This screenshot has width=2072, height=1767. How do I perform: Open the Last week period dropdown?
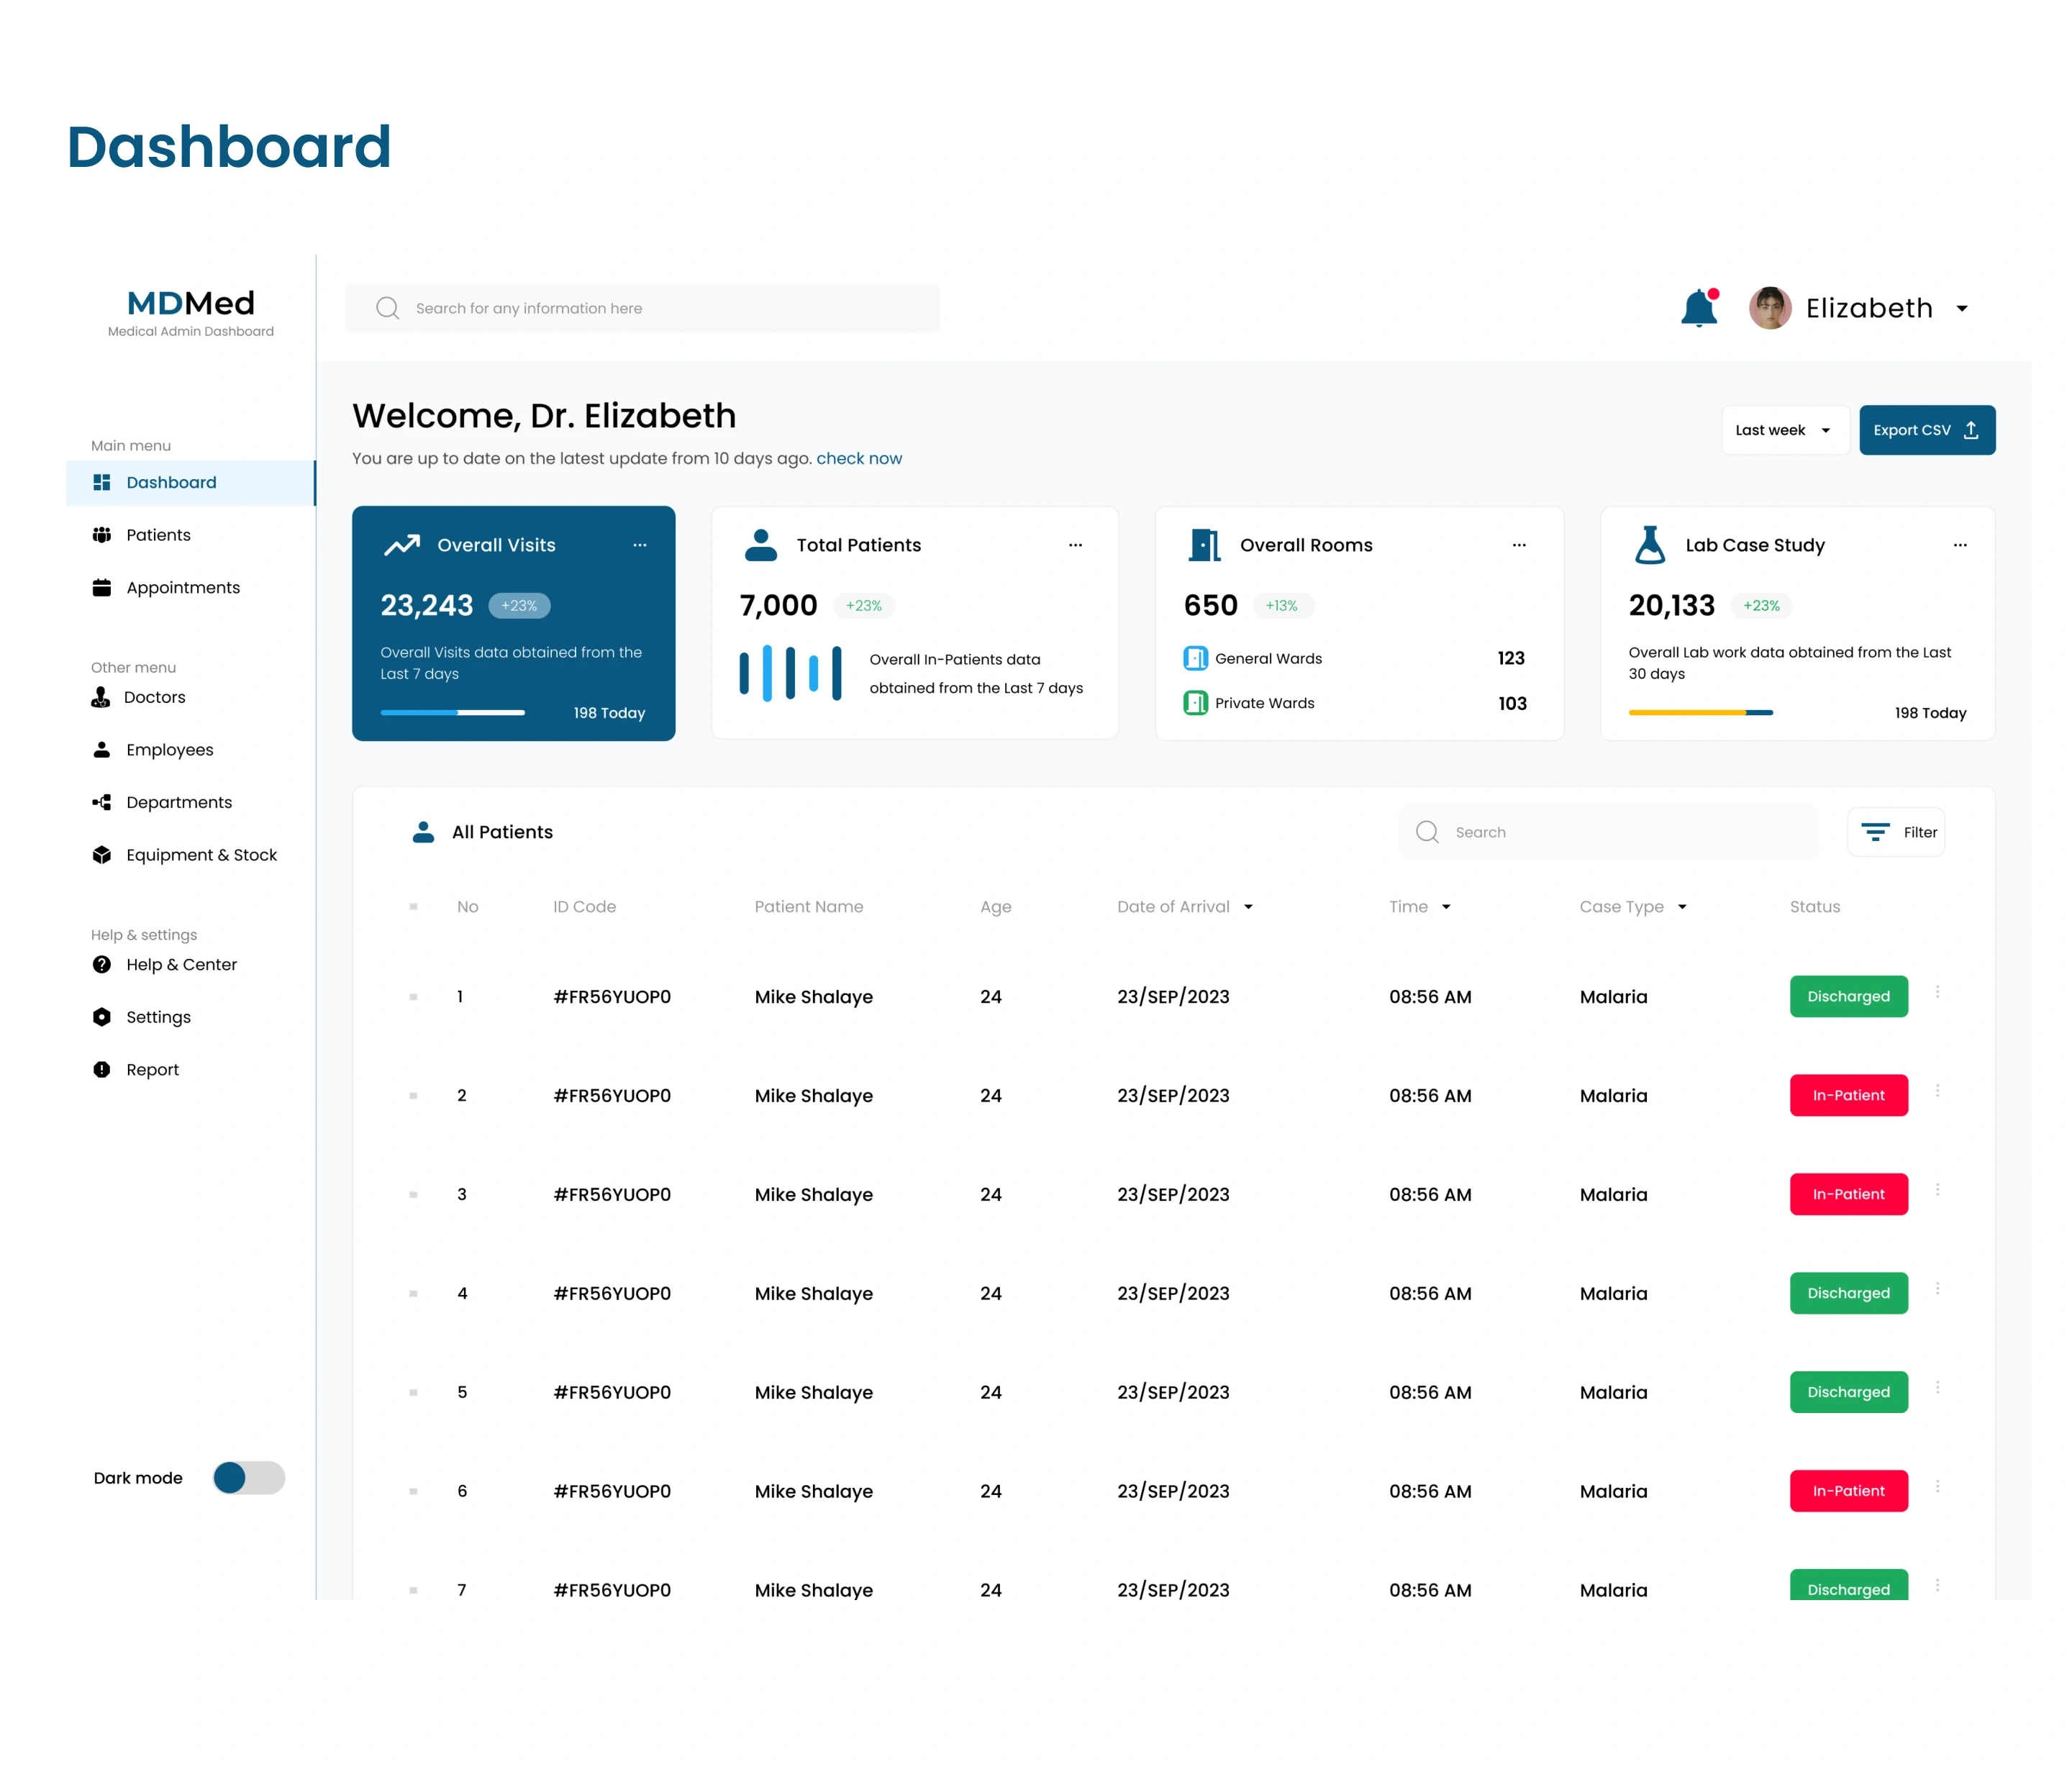(x=1783, y=430)
